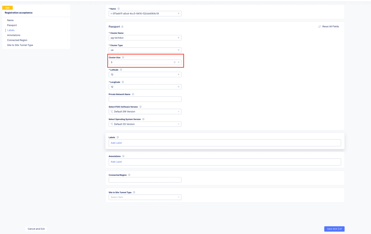Select Connected Region in sidebar navigation

pos(17,40)
